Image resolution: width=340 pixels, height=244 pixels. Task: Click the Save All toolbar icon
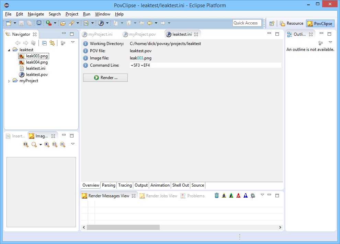pos(29,23)
